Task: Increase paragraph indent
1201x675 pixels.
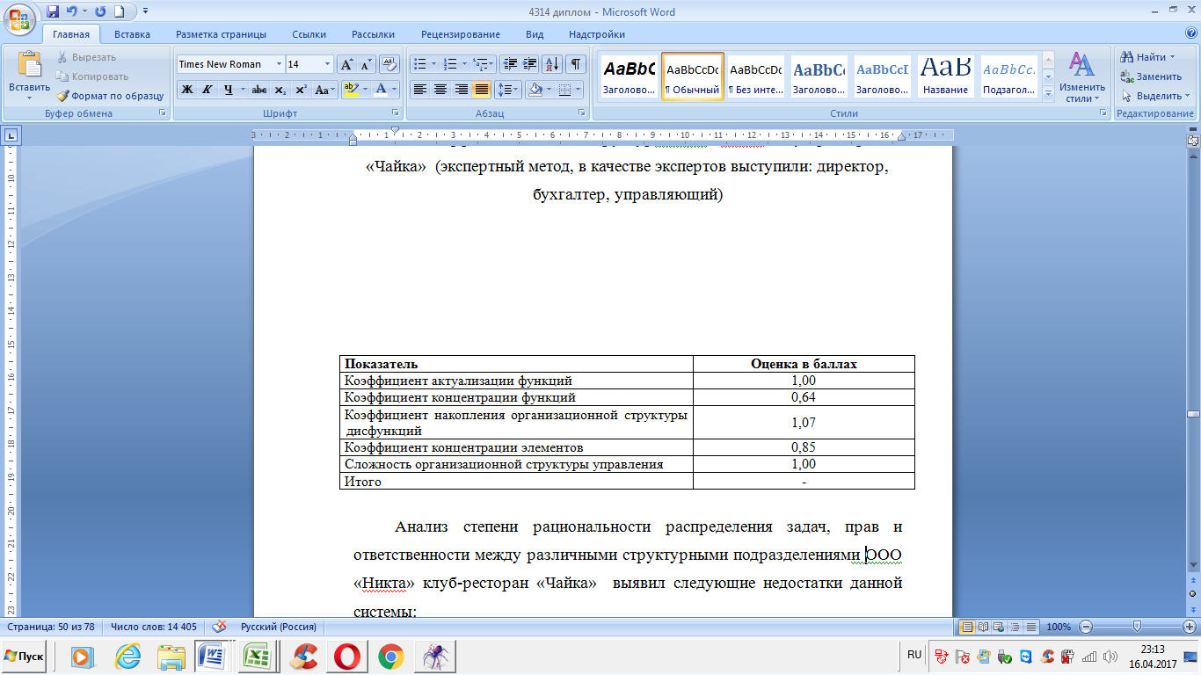Action: [x=530, y=64]
